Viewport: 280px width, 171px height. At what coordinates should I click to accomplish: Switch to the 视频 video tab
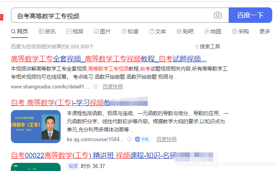coord(75,31)
